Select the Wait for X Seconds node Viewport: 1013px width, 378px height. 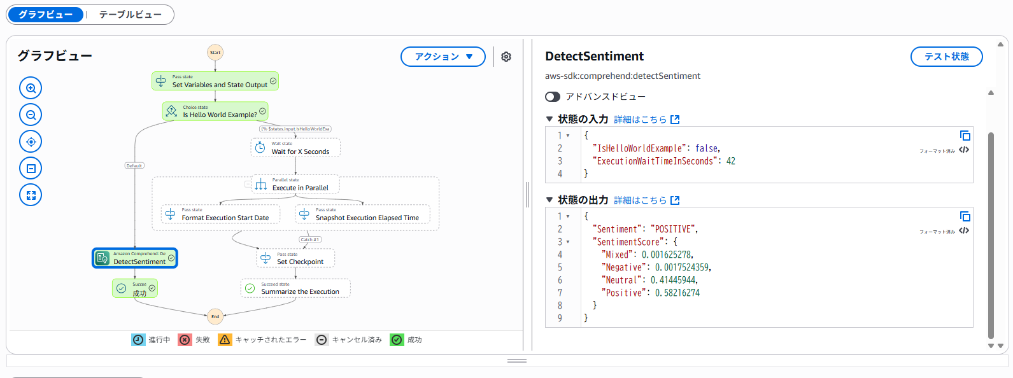tap(296, 148)
